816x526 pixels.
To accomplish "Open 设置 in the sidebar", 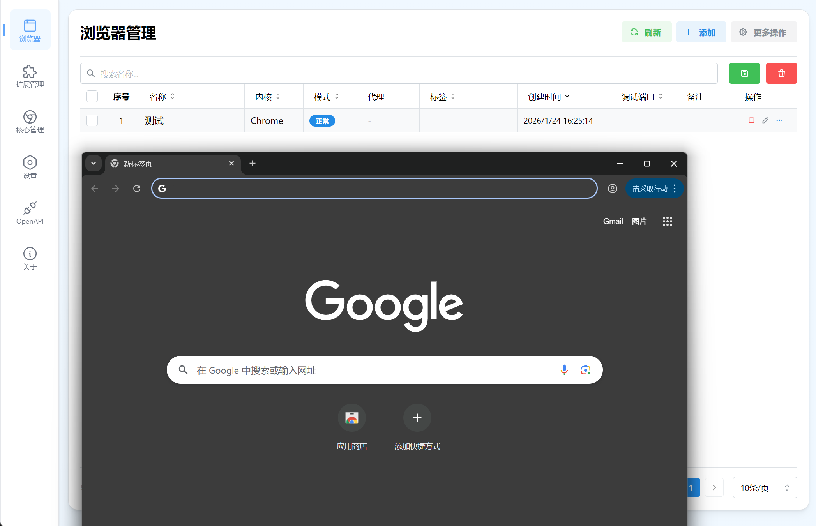I will click(x=30, y=167).
